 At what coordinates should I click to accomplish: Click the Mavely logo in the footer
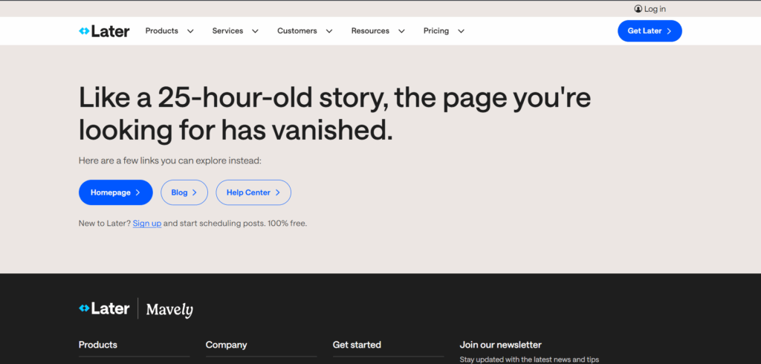[x=169, y=309]
